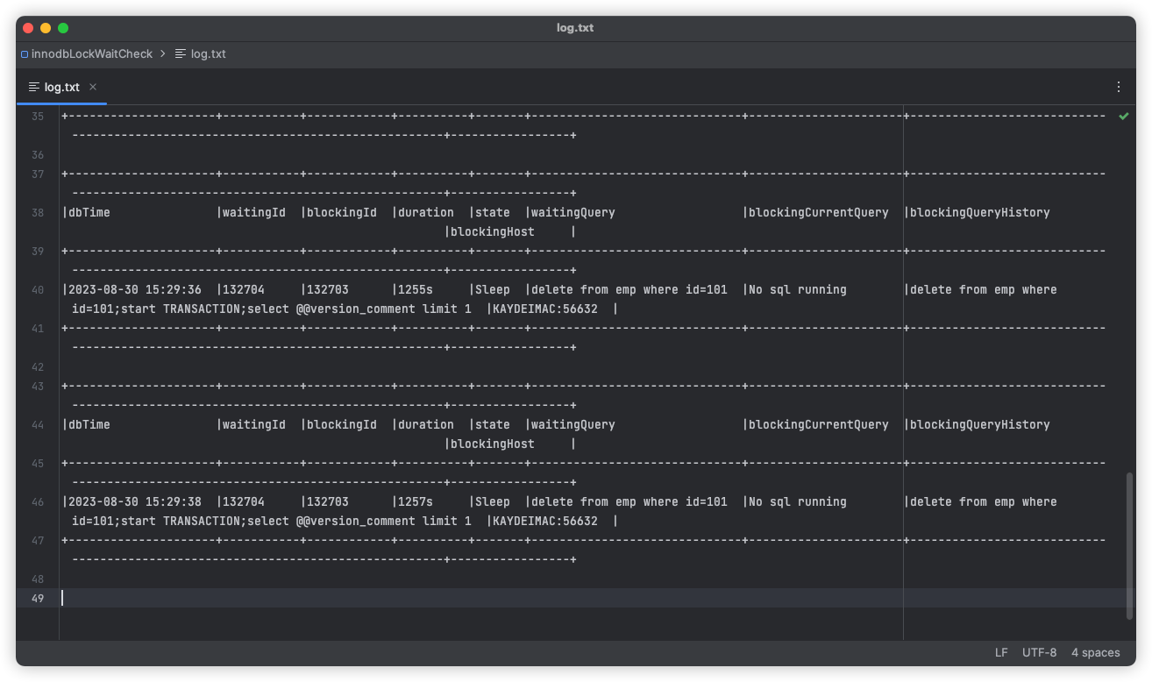Click the 1255s duration value
The image size is (1152, 682).
coord(416,289)
